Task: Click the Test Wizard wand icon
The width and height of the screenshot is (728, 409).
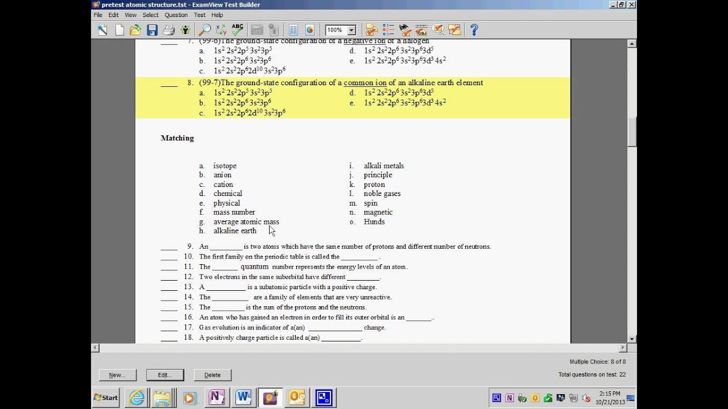Action: (102, 30)
